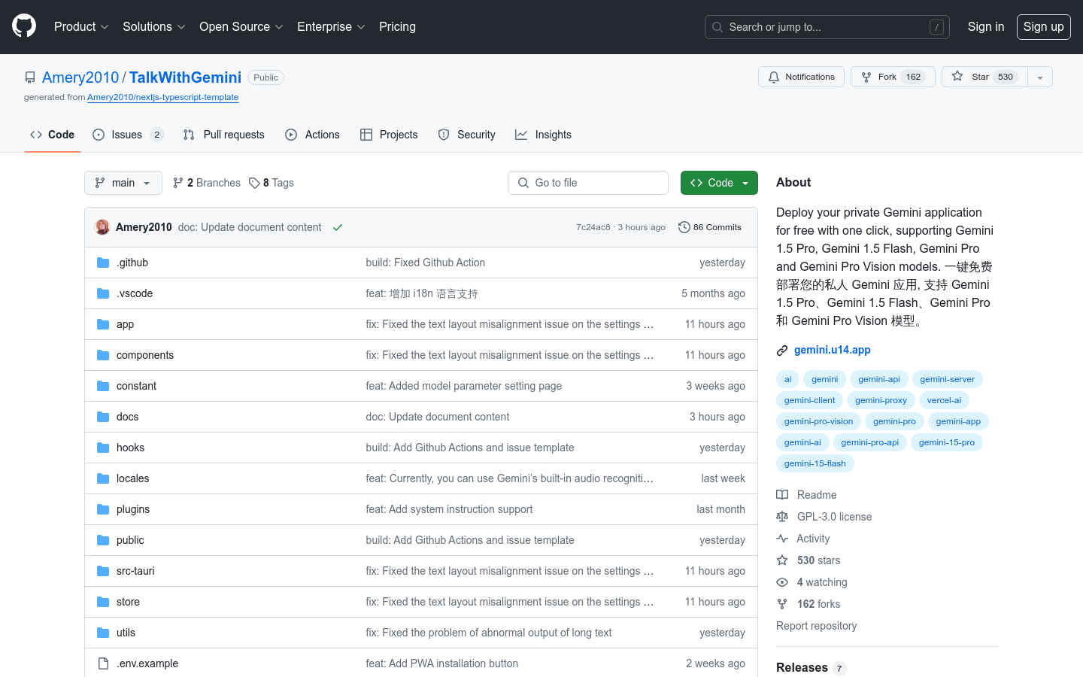Open the Actions tab
The image size is (1083, 677).
313,135
